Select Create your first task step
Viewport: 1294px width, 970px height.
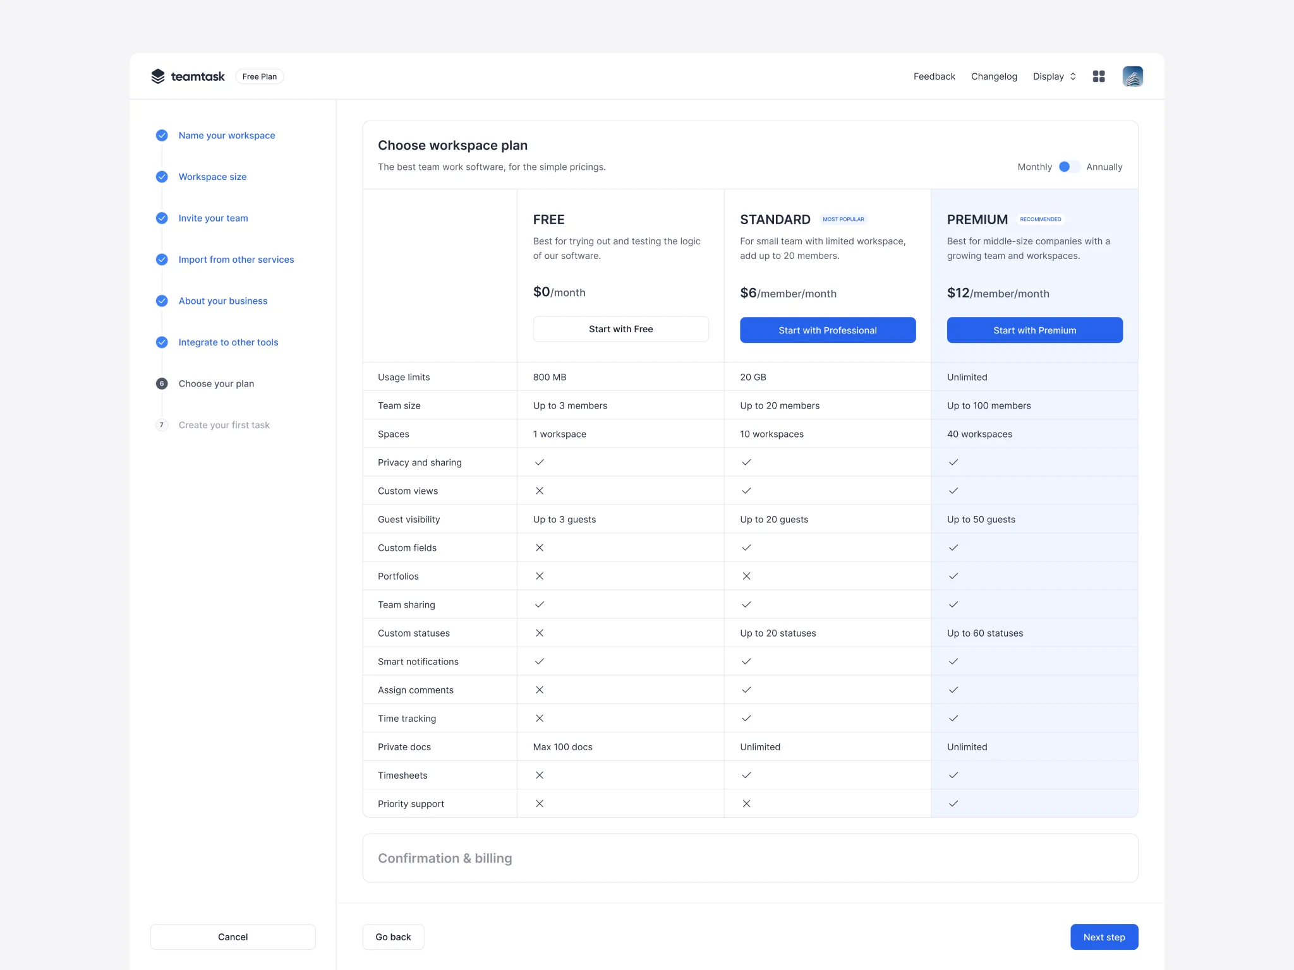(224, 425)
